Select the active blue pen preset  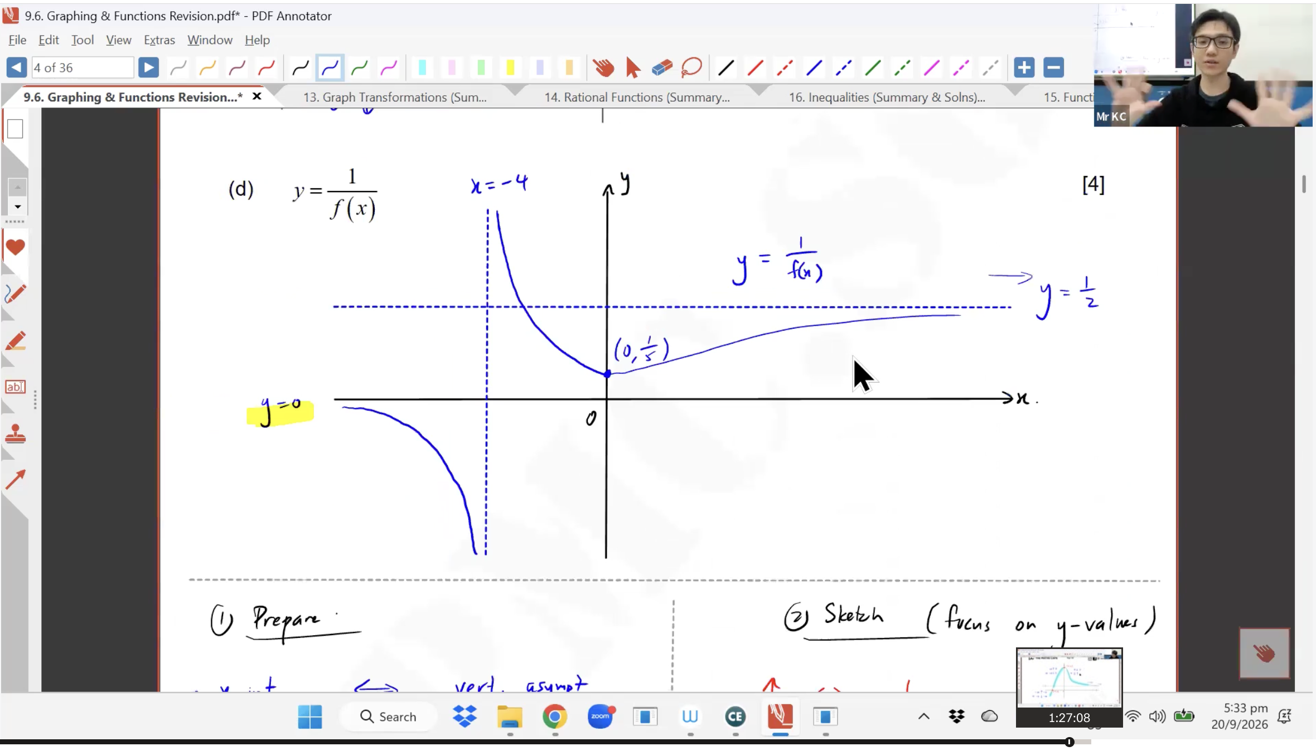(x=330, y=68)
